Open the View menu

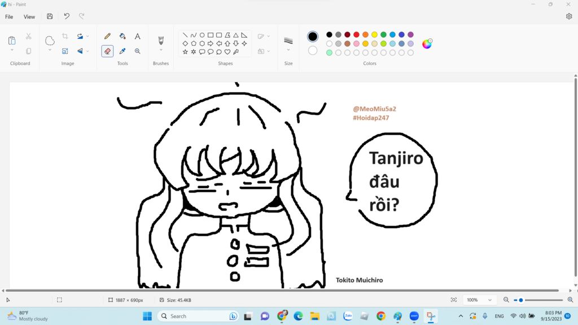click(29, 16)
